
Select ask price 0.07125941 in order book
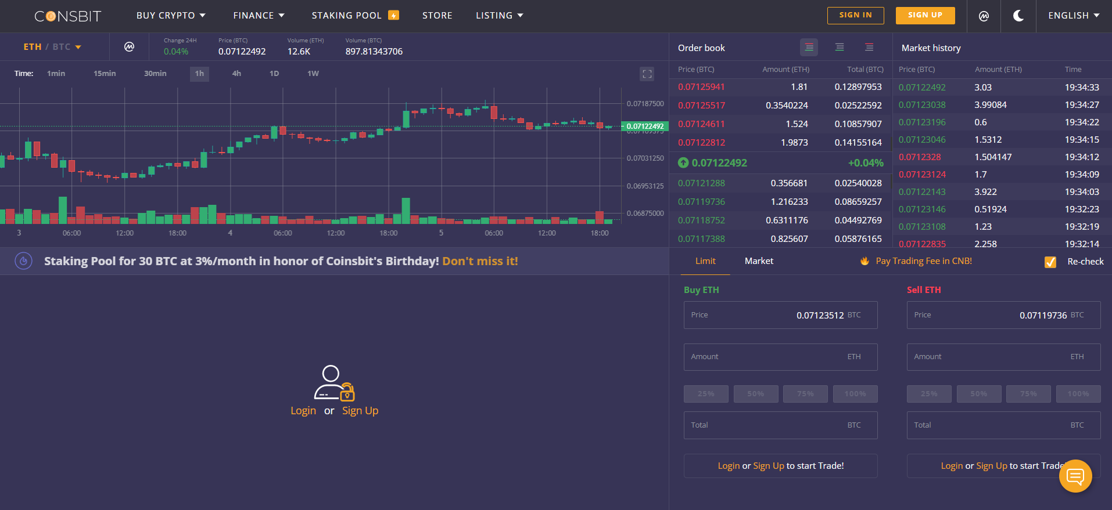coord(701,87)
